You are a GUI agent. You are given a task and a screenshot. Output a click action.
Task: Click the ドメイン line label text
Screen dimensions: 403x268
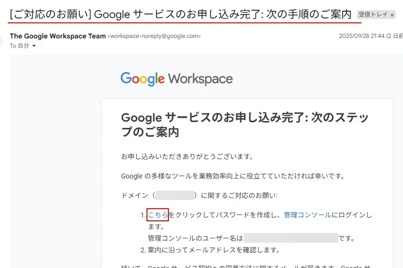click(x=136, y=195)
